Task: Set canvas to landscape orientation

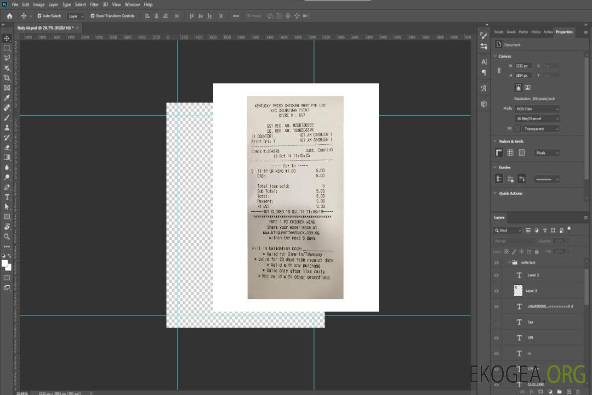Action: coord(527,88)
